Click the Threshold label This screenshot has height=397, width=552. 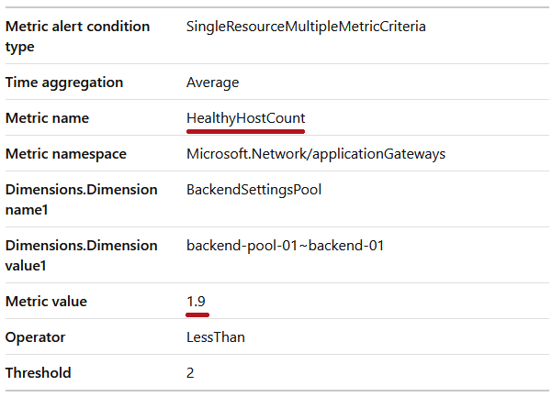click(x=38, y=373)
